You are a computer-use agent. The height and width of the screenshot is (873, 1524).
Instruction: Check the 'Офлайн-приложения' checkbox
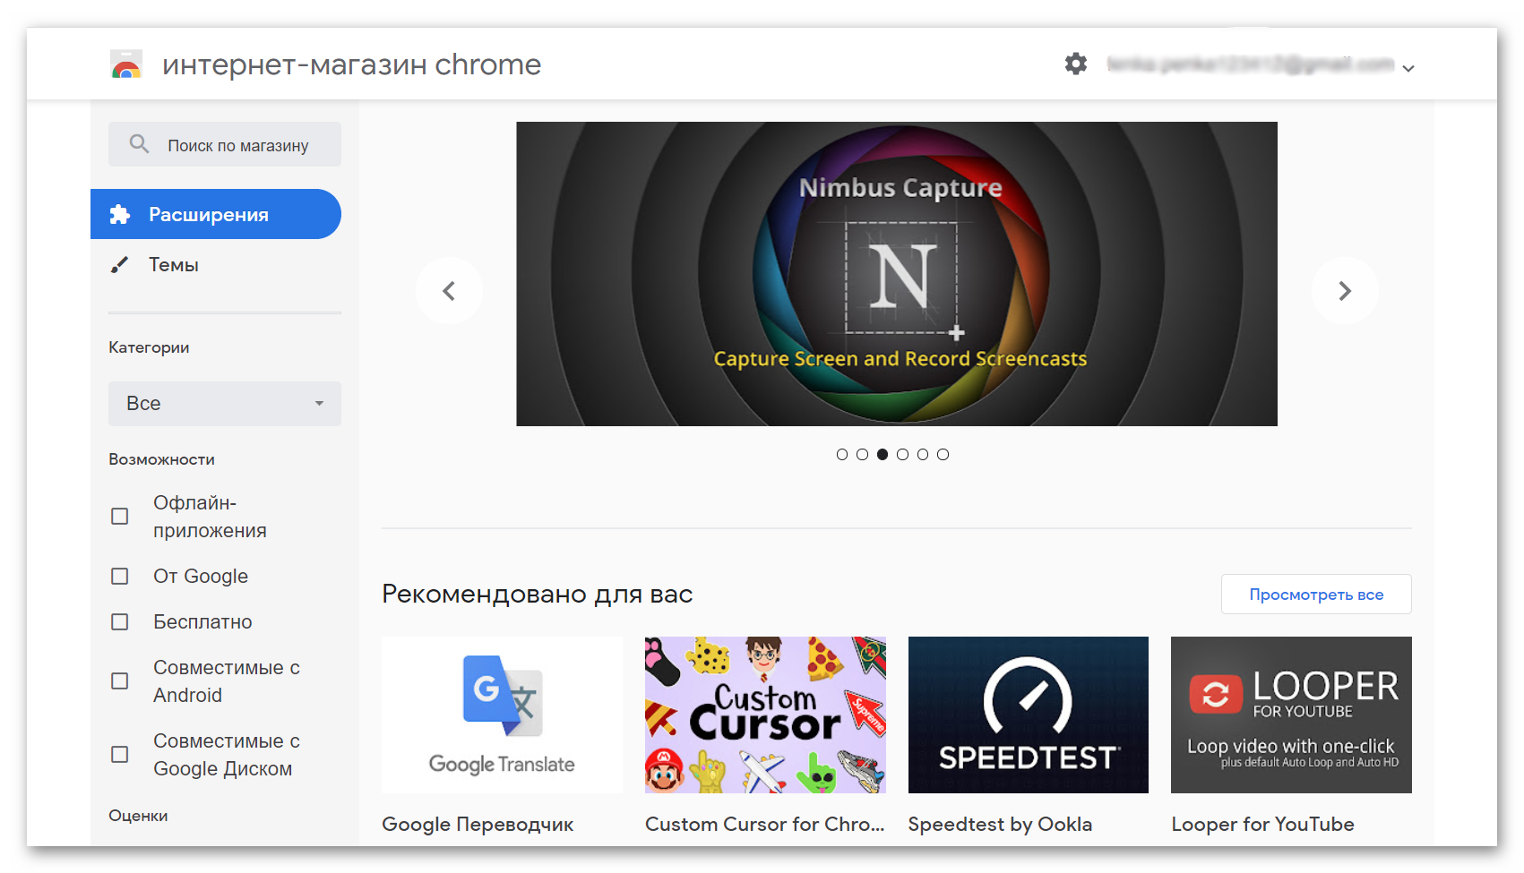click(x=119, y=517)
